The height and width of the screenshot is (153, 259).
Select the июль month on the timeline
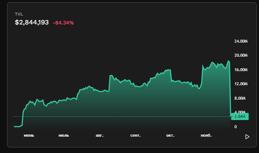tap(64, 136)
